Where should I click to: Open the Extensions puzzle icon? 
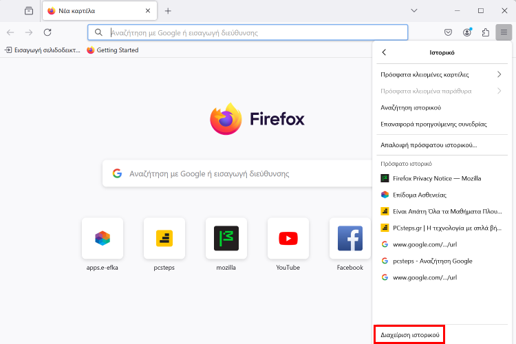(486, 32)
